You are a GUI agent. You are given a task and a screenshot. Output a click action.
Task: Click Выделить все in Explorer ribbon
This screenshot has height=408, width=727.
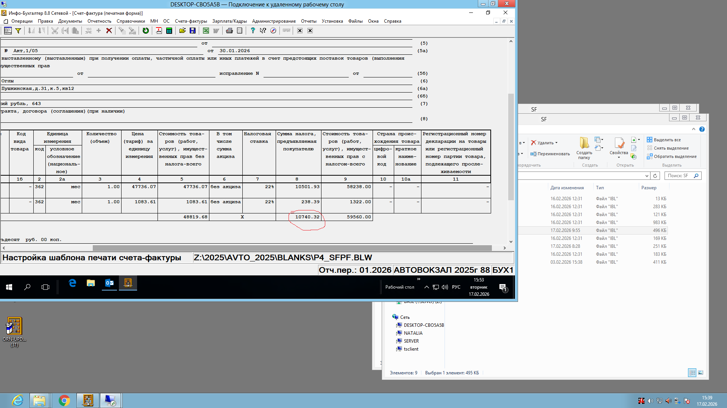667,140
